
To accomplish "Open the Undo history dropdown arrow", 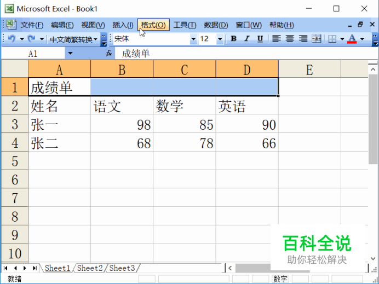I will click(x=22, y=39).
